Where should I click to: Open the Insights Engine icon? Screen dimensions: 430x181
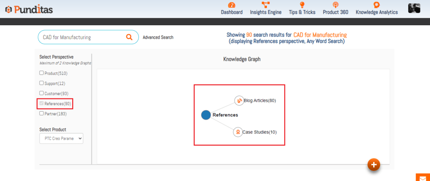pos(266,5)
